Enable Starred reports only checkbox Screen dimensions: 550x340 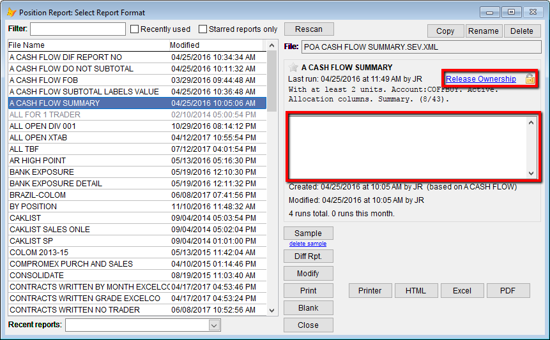202,29
